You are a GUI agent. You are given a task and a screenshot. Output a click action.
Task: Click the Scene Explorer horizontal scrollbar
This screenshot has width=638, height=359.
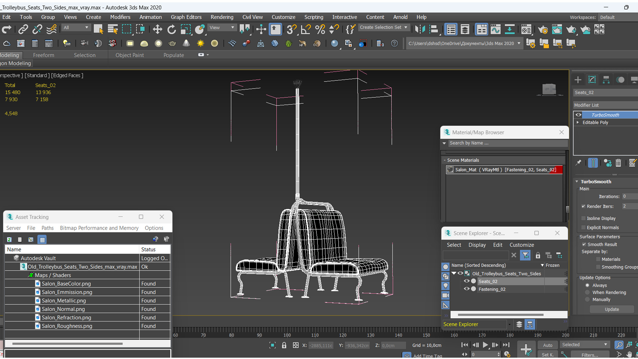point(500,314)
